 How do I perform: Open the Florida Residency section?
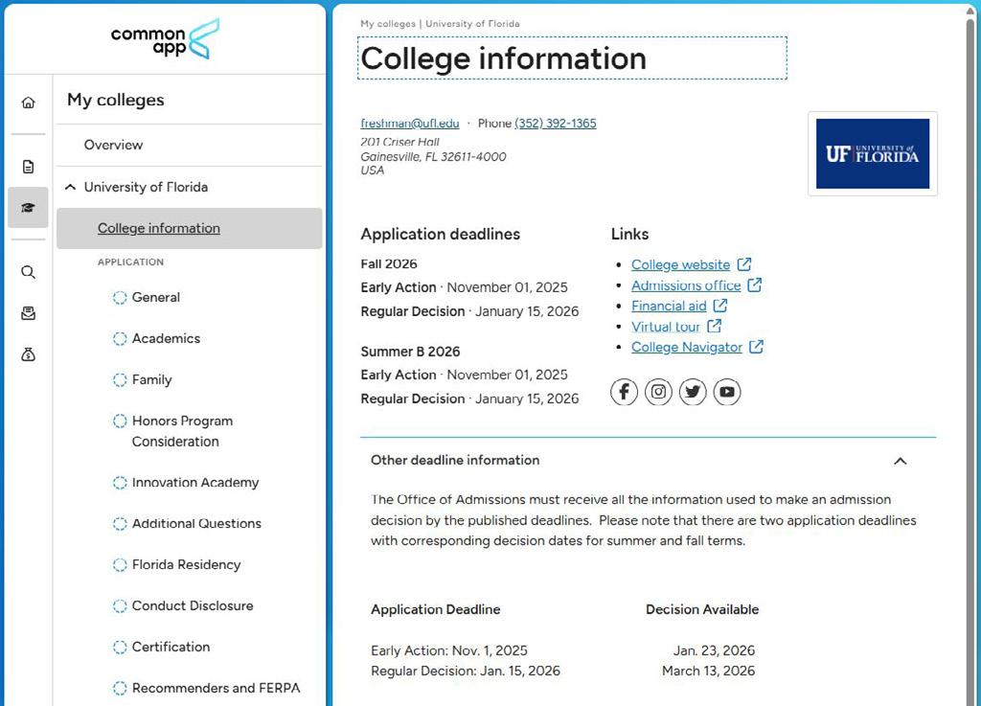coord(187,565)
